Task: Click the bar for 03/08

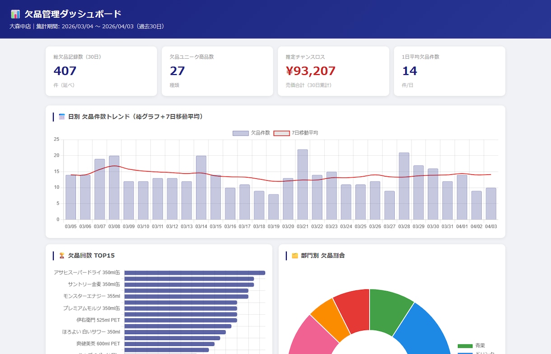Action: 114,188
